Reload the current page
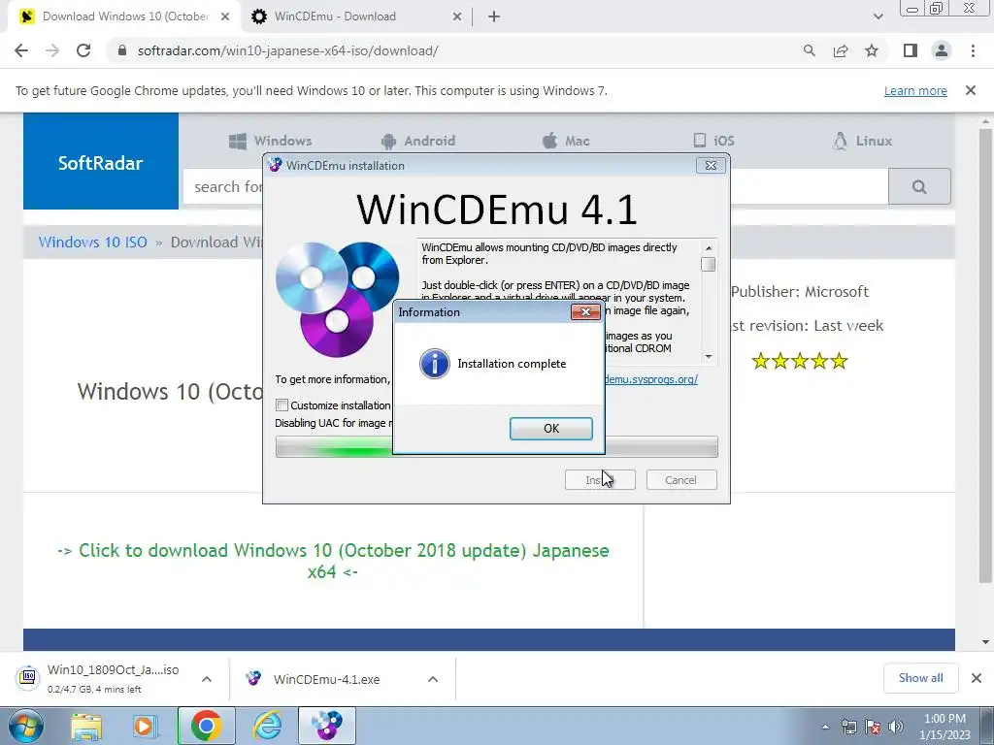Screen dimensions: 994x745 click(x=83, y=50)
